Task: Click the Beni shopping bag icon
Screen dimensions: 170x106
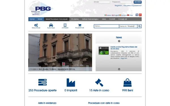Action: [x=127, y=83]
